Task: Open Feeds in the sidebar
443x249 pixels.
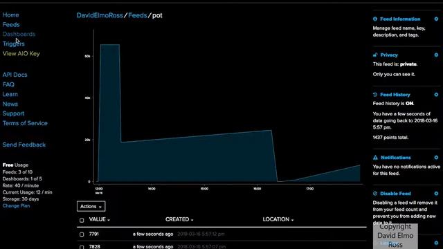Action: [x=11, y=25]
